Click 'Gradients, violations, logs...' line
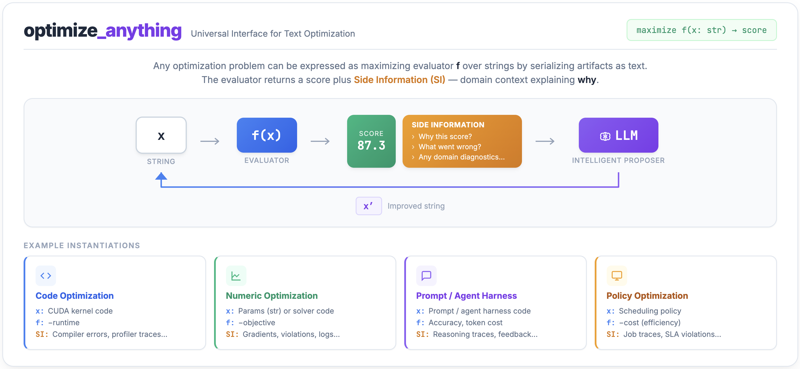The width and height of the screenshot is (800, 369). pyautogui.click(x=291, y=334)
